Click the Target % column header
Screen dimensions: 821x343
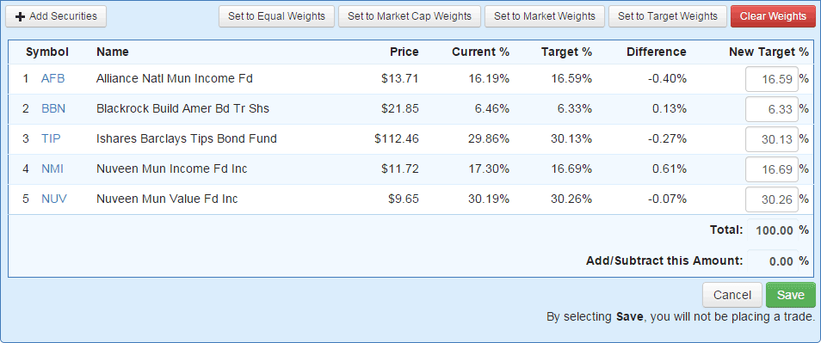click(566, 52)
